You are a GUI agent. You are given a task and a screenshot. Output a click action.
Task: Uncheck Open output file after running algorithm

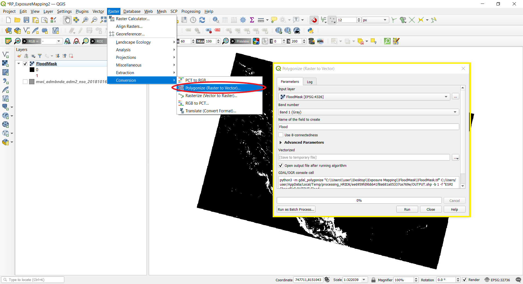point(281,165)
